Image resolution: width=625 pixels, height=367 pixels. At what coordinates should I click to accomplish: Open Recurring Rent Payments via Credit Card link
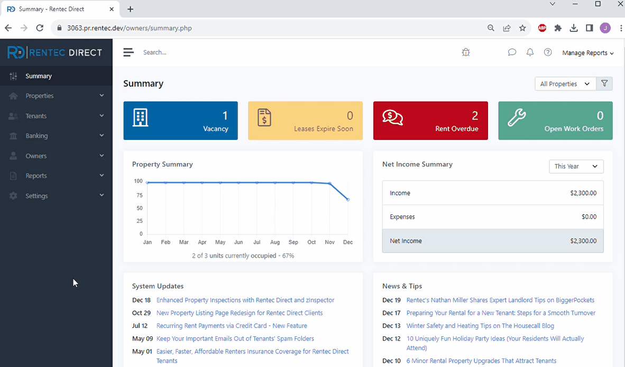[232, 326]
